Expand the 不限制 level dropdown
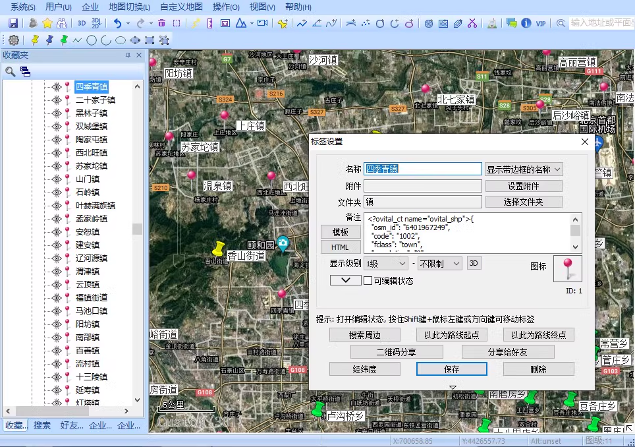The image size is (635, 447). [x=439, y=264]
